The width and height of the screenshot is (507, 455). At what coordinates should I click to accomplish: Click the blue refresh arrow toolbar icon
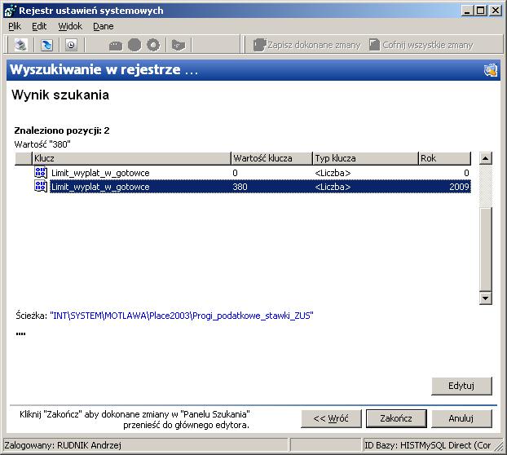(x=47, y=45)
